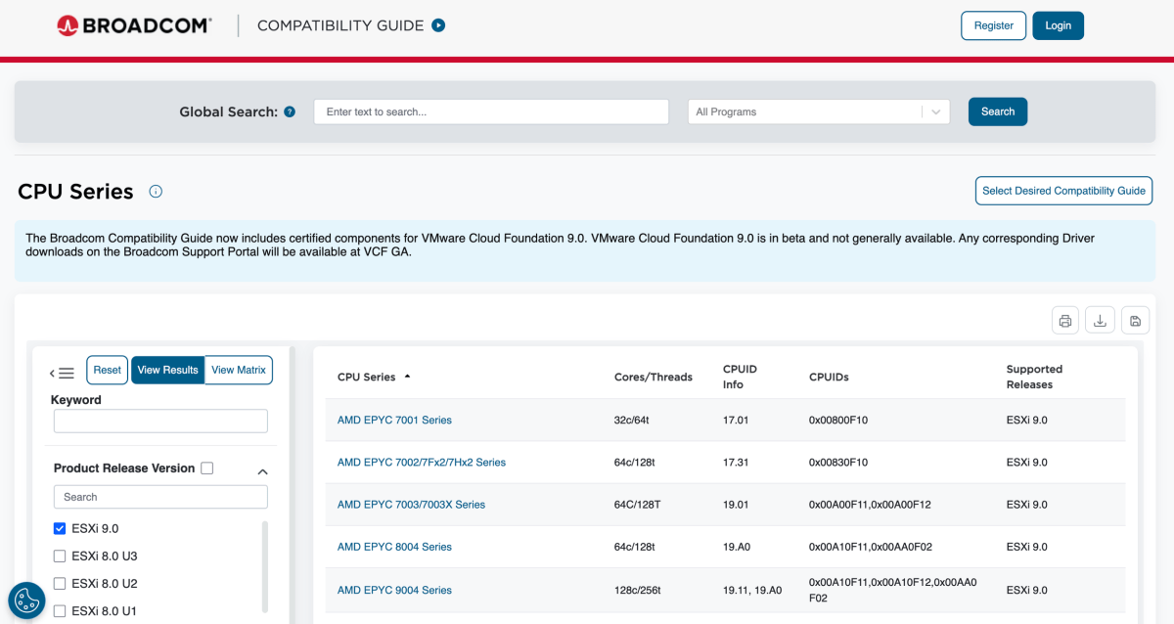Select the 32c/64t cell
The image size is (1174, 624).
(x=631, y=421)
